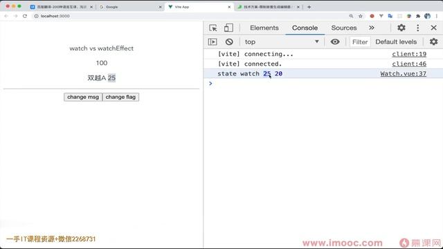Select the state watch 25 20 log line
This screenshot has height=249, width=443.
tap(323, 74)
